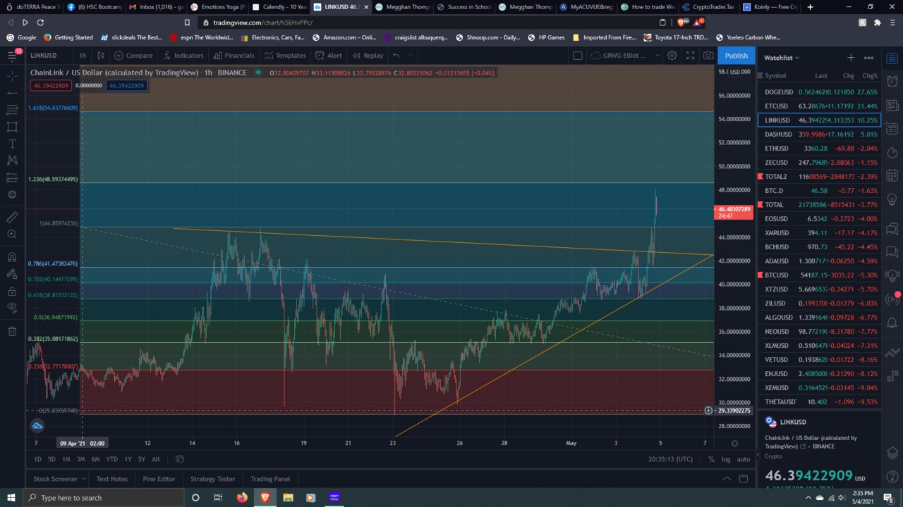Screen dimensions: 903x507
Task: Expand the Watchlist name dropdown
Action: [782, 58]
